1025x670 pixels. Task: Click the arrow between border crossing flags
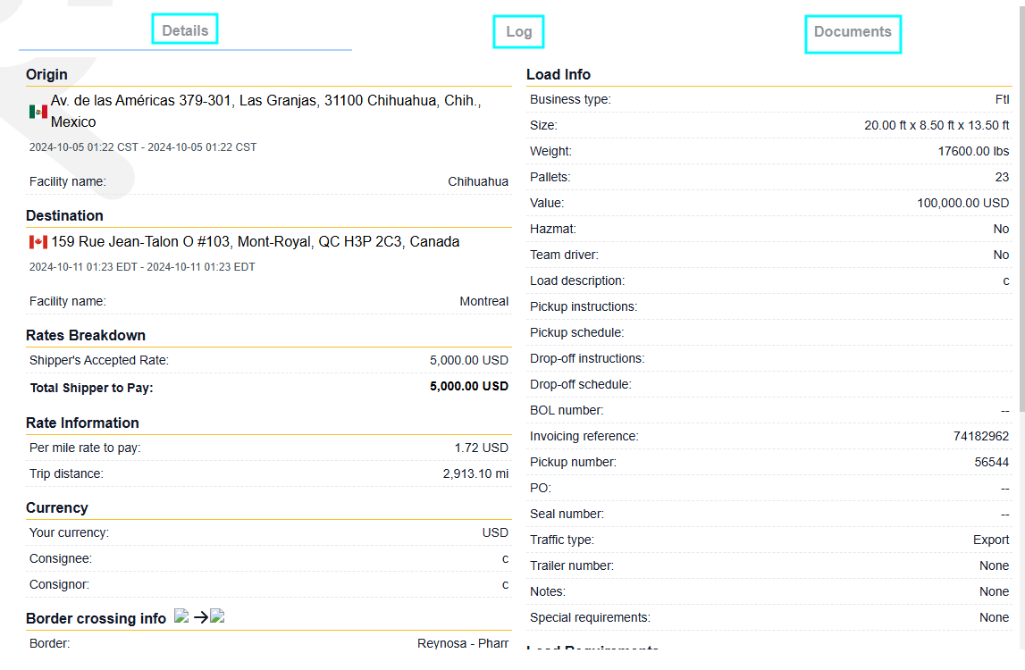[x=201, y=616]
